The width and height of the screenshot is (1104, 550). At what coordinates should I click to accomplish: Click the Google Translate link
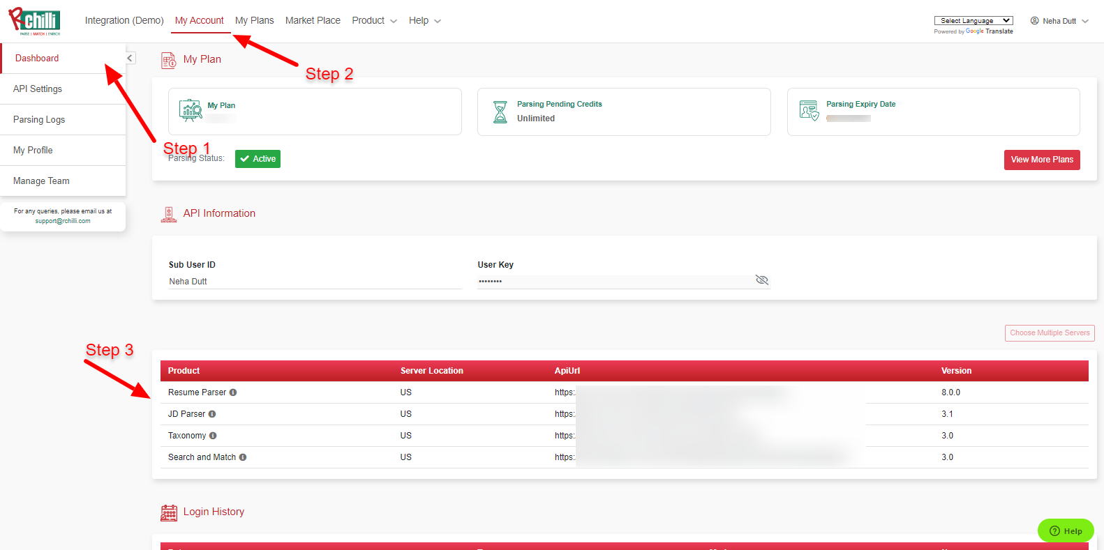coord(989,31)
